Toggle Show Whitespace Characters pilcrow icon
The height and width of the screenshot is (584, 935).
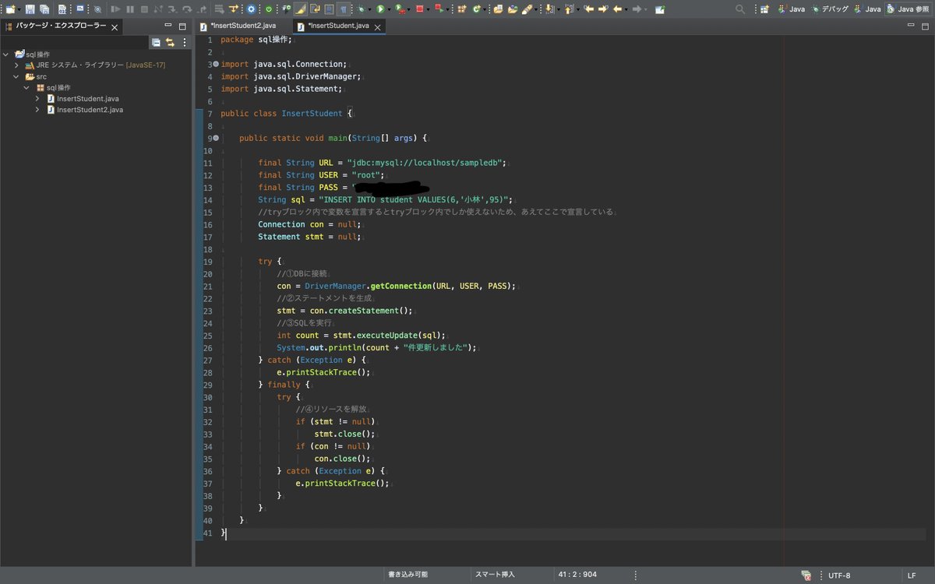(x=343, y=9)
